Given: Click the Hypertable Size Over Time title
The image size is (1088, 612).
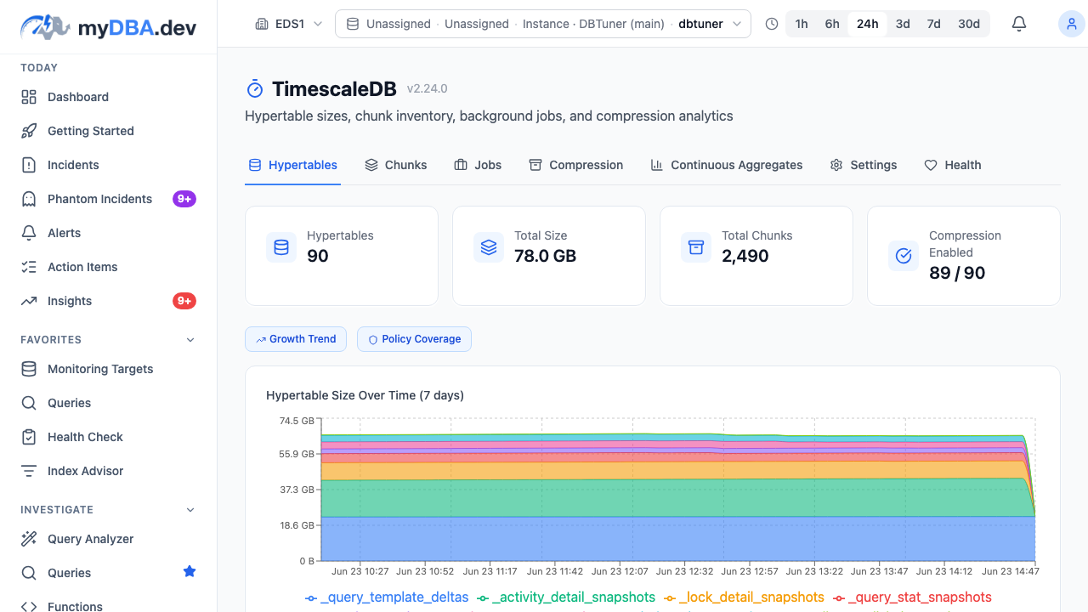Looking at the screenshot, I should click(x=365, y=395).
